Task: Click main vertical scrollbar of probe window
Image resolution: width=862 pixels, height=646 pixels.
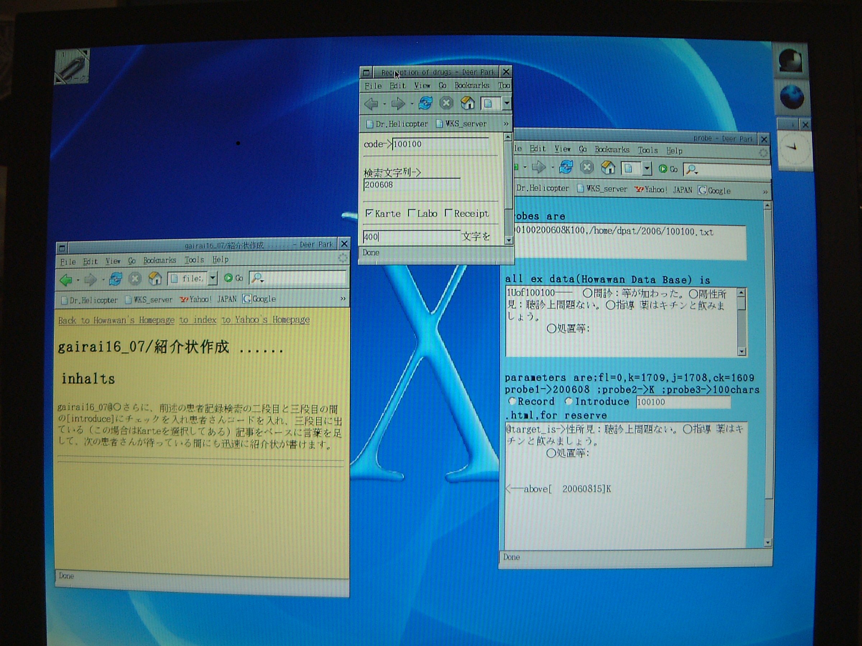Action: click(x=768, y=374)
